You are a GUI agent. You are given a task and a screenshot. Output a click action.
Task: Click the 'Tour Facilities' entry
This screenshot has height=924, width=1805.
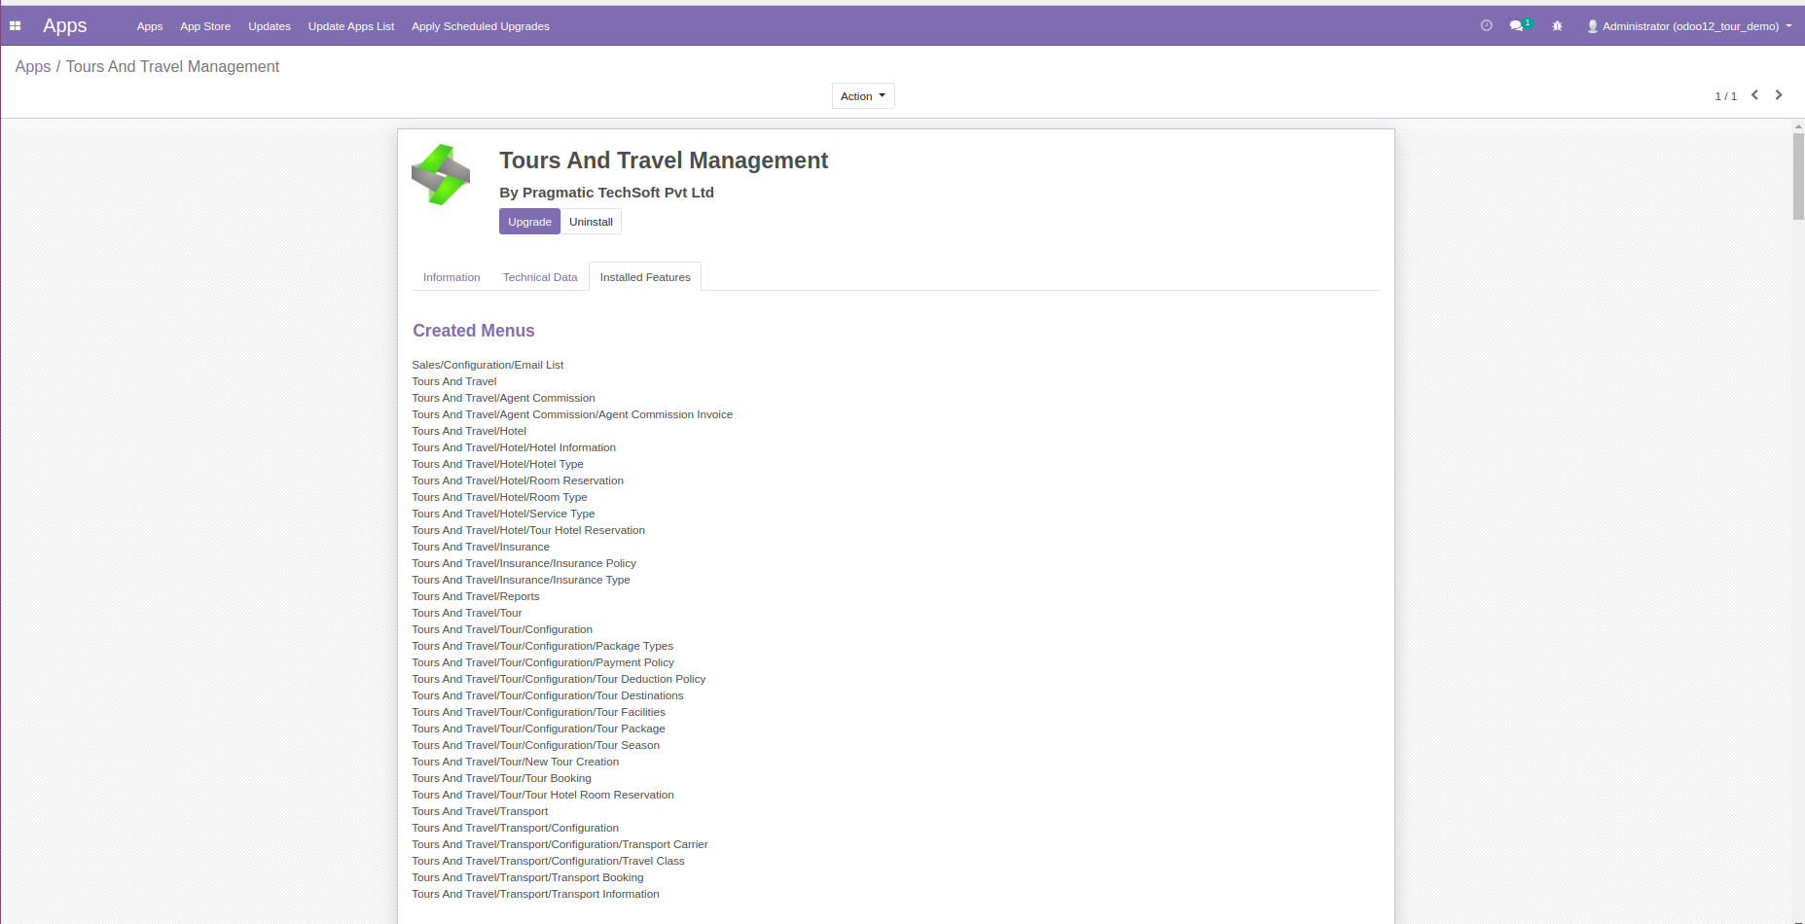[538, 712]
